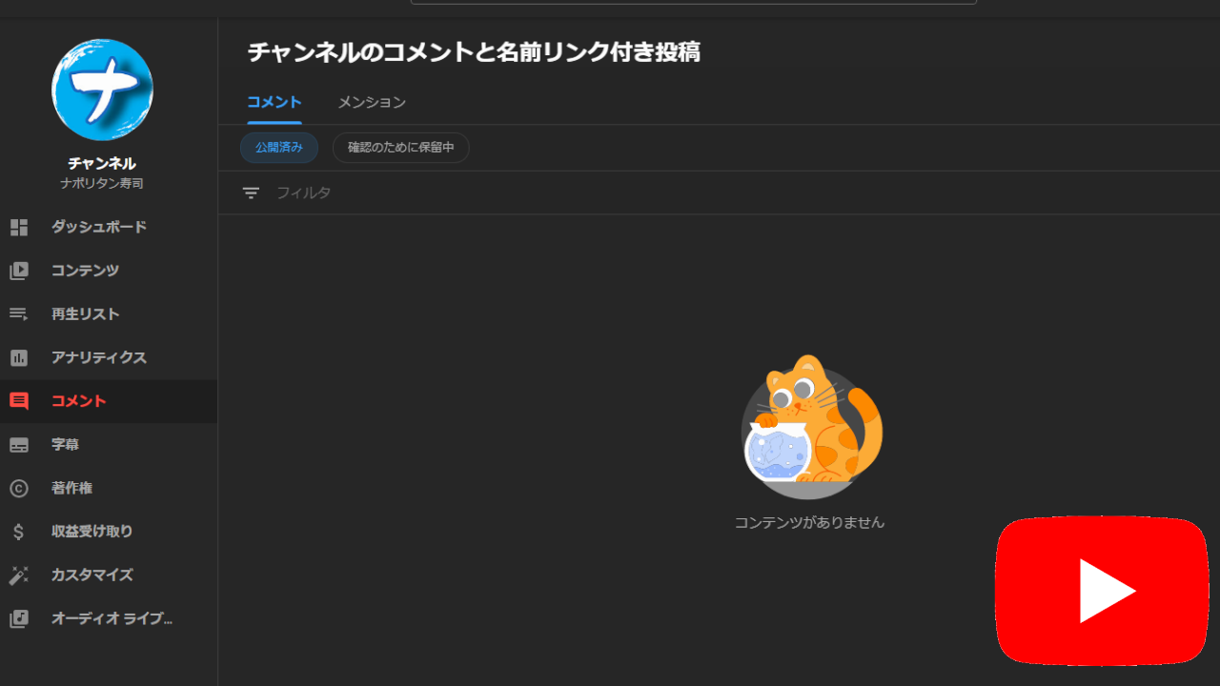1220x686 pixels.
Task: Open カスタマイズ sidebar label
Action: pyautogui.click(x=92, y=575)
